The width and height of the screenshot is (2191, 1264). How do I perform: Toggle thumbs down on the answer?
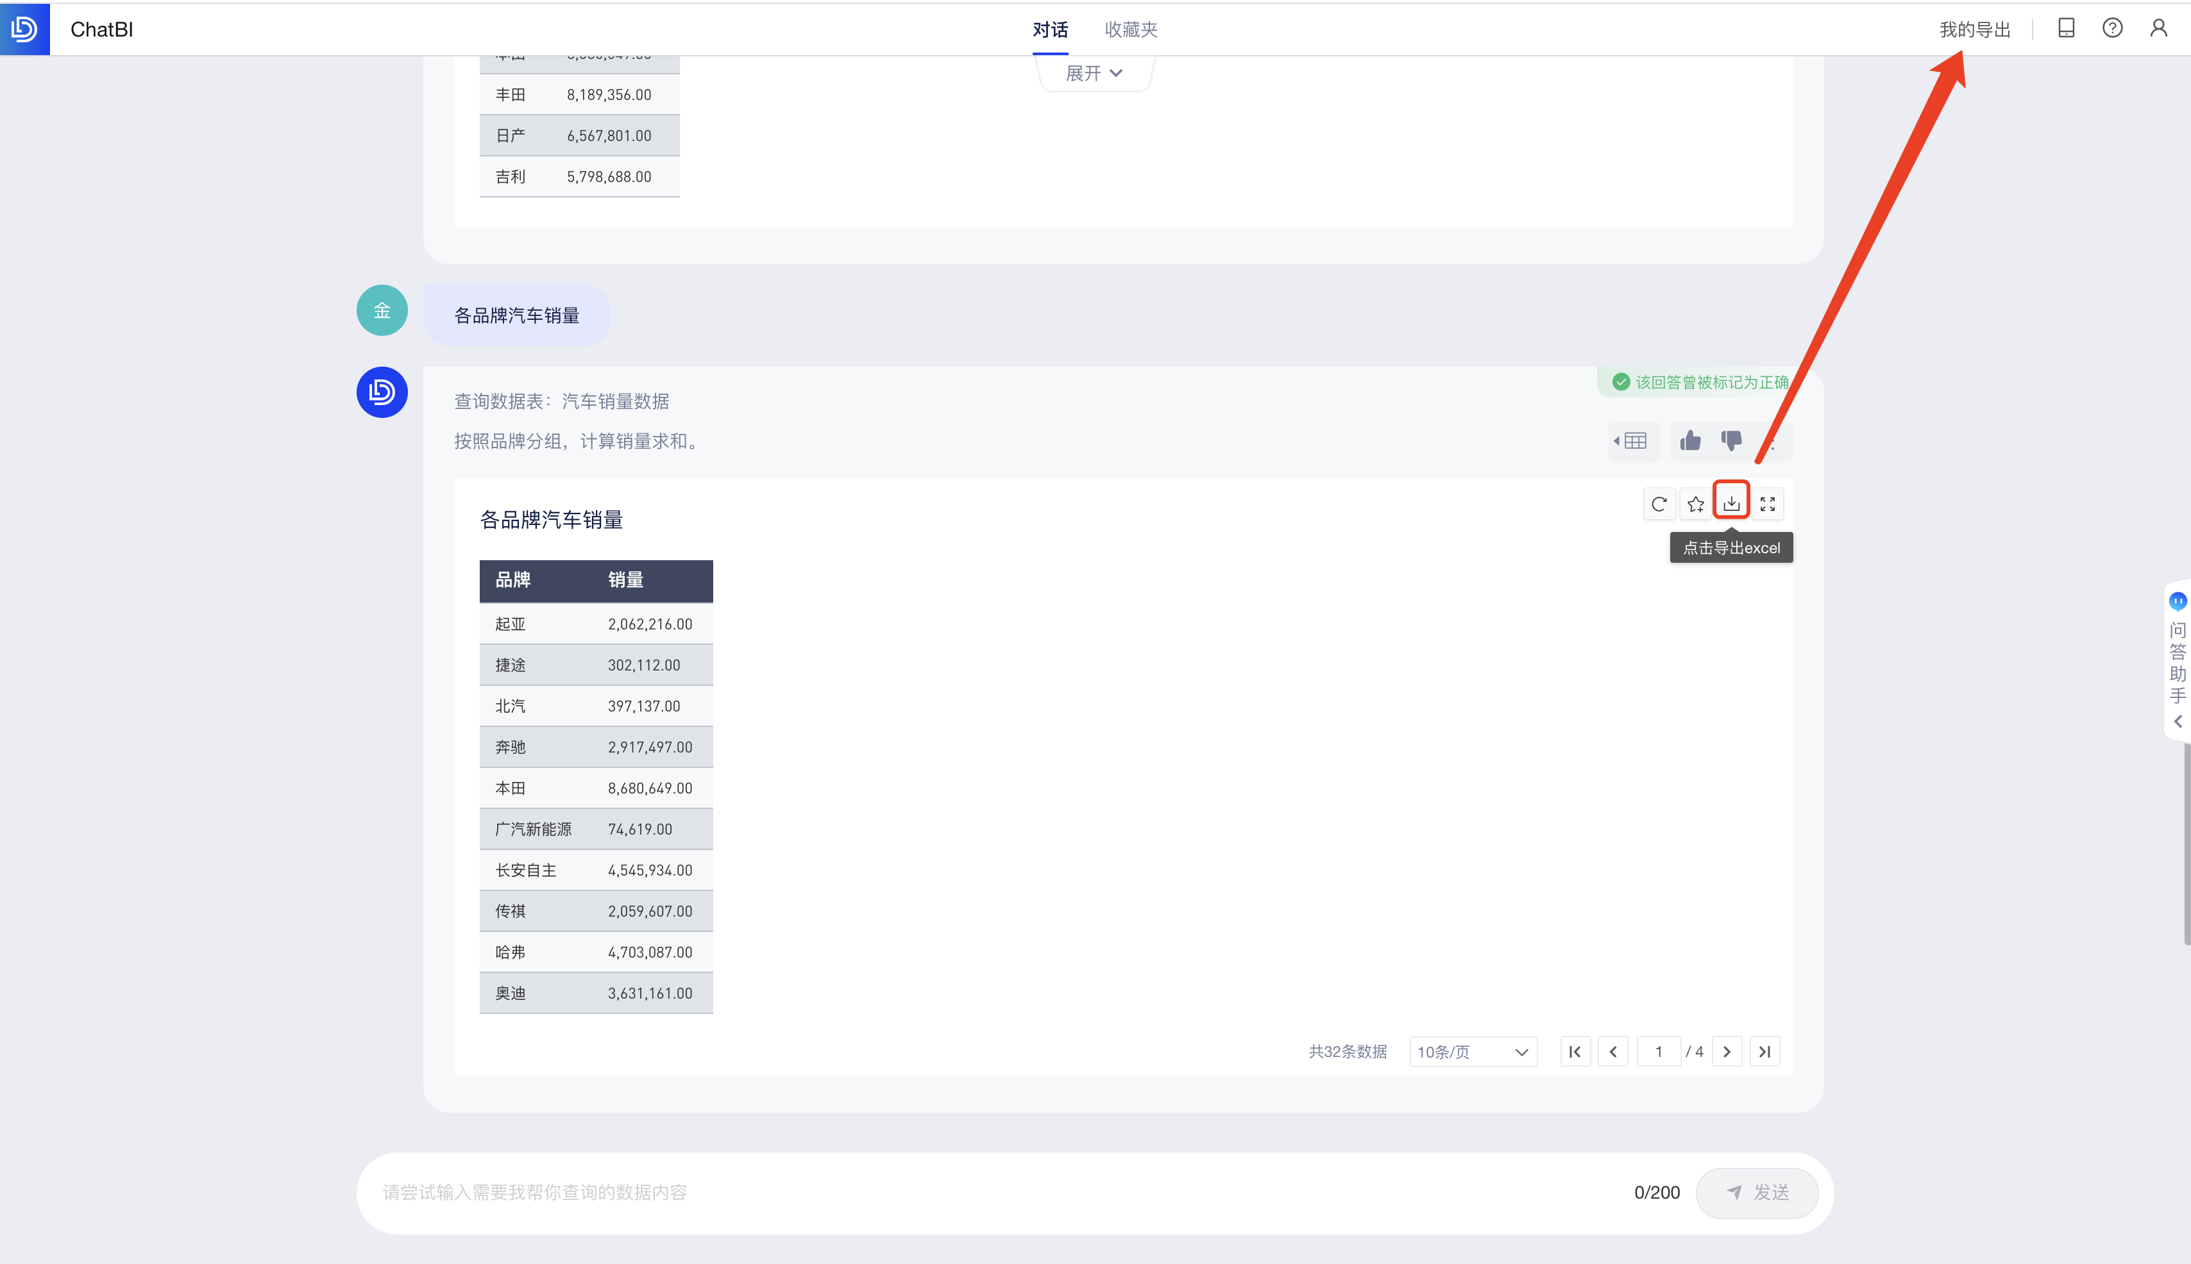click(1730, 441)
